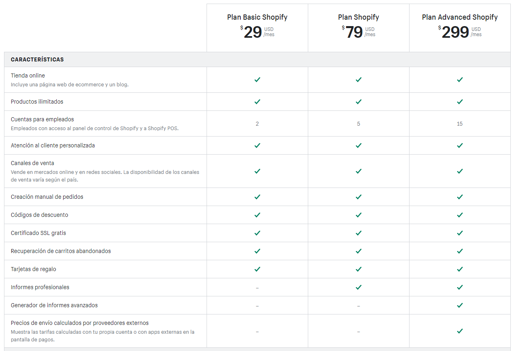This screenshot has height=351, width=514.
Task: Click Certificado SSL gratis checkmark under Advanced Shopify
Action: tap(460, 233)
